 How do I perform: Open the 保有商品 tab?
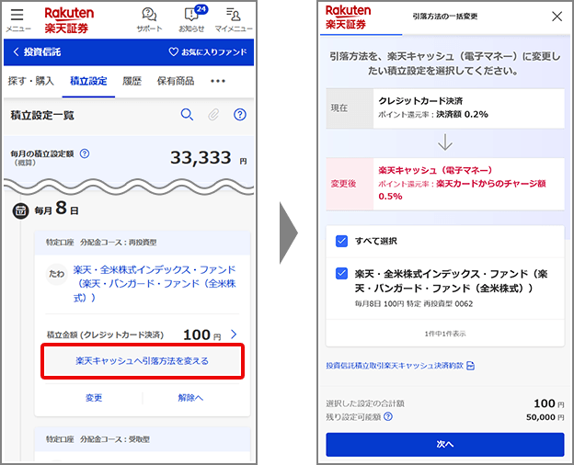pyautogui.click(x=176, y=81)
